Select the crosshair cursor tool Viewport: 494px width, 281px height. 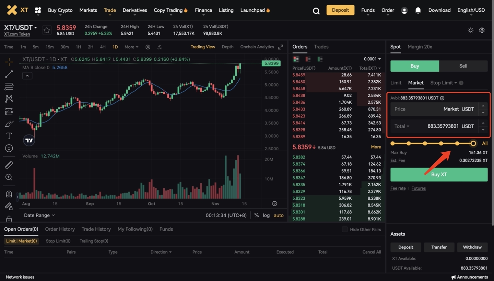(9, 62)
